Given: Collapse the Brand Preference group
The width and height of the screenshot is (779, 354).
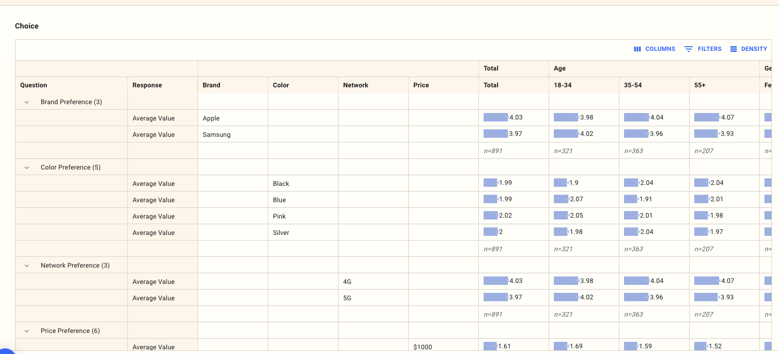Looking at the screenshot, I should pos(27,102).
